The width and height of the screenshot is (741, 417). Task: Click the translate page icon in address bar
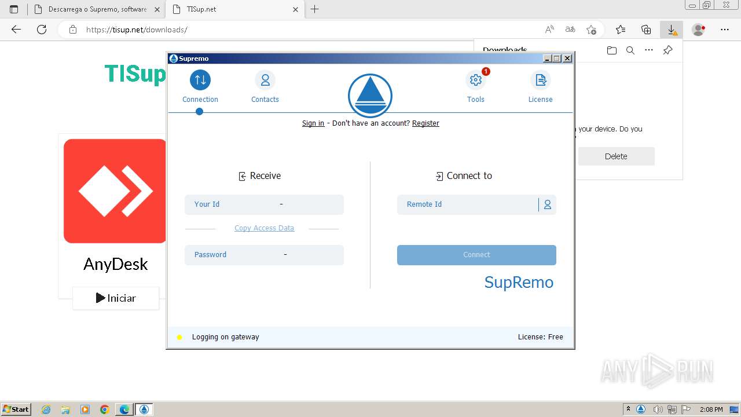570,30
